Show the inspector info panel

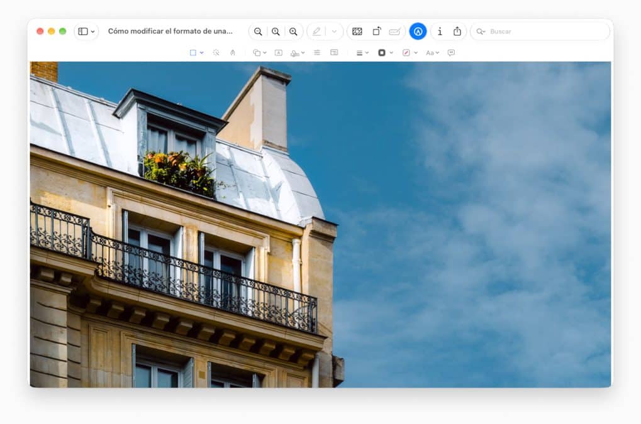pos(440,31)
